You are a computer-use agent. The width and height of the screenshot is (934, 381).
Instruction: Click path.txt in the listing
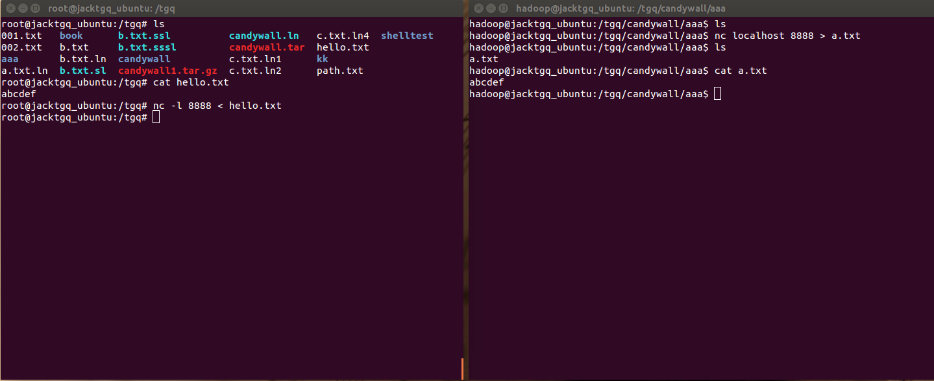coord(340,71)
